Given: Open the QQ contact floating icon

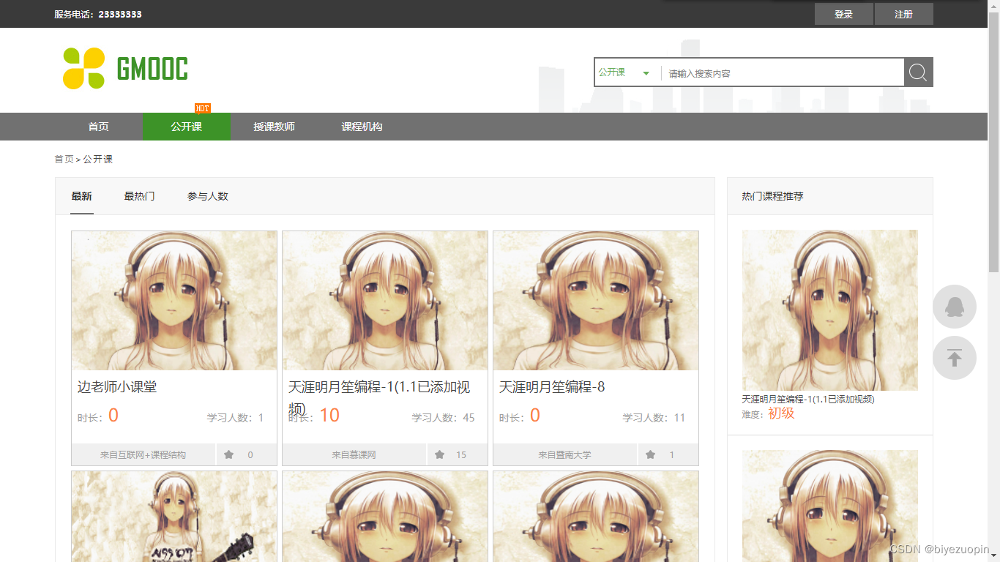Looking at the screenshot, I should (954, 307).
